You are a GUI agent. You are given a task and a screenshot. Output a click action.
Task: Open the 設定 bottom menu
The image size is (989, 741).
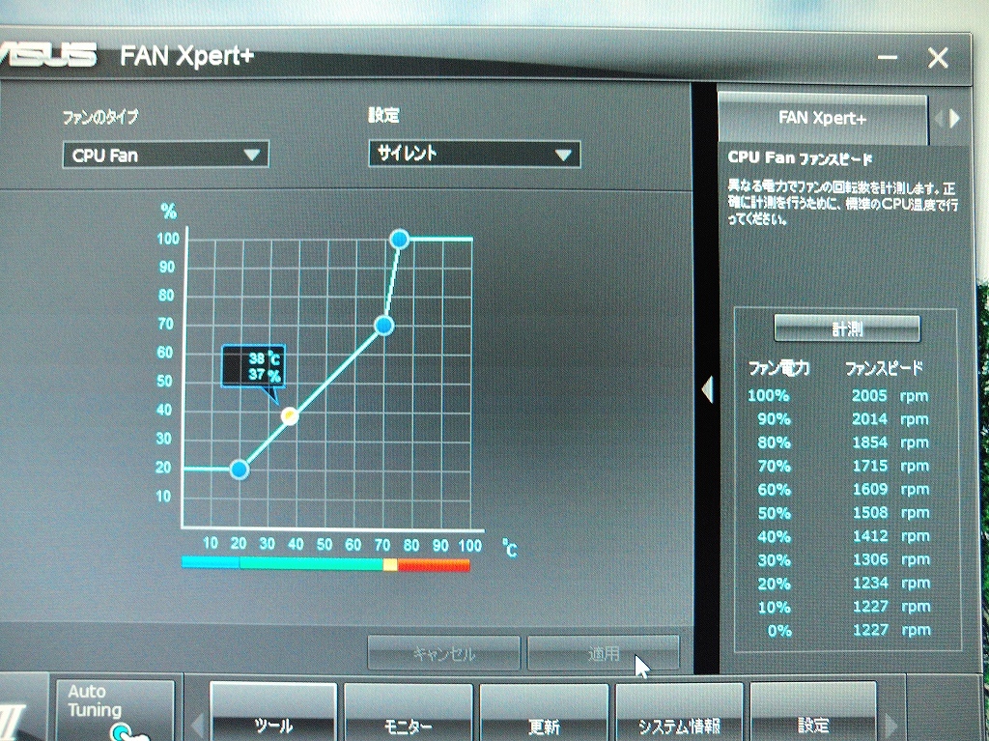[x=813, y=712]
